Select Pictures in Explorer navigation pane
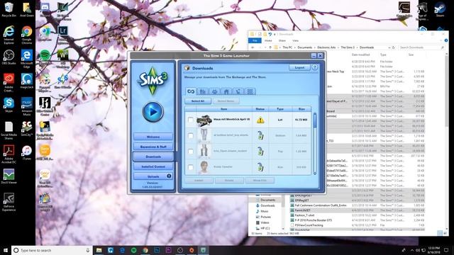 click(265, 217)
